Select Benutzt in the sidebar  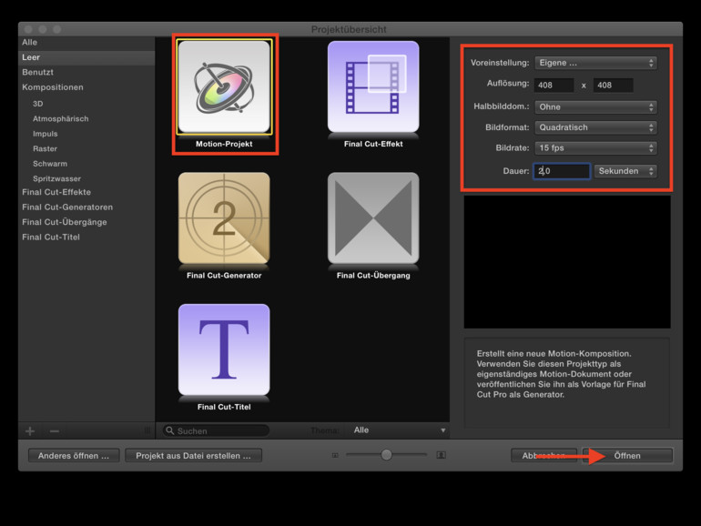click(x=38, y=73)
